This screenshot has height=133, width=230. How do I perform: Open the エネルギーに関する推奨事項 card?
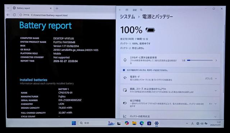(170, 60)
